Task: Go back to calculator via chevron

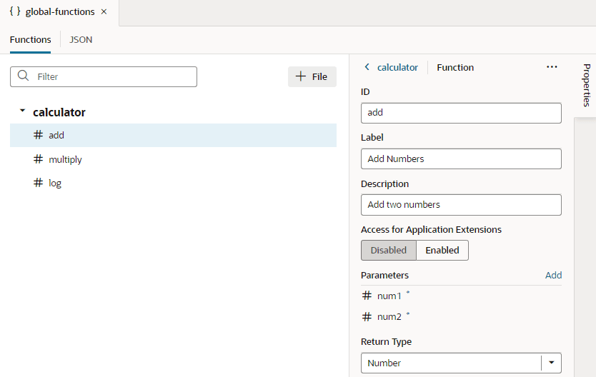Action: click(367, 67)
